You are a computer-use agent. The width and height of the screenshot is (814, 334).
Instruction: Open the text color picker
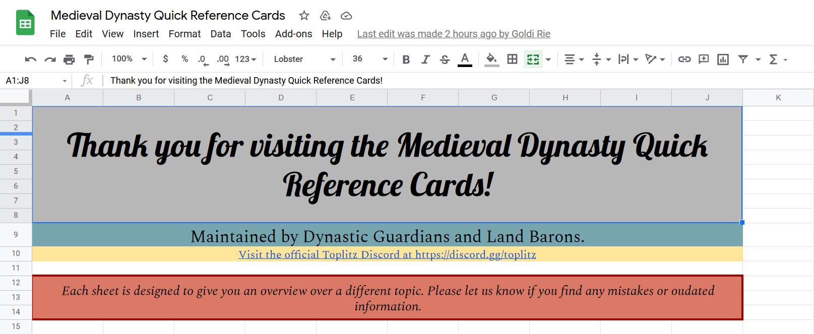tap(465, 59)
